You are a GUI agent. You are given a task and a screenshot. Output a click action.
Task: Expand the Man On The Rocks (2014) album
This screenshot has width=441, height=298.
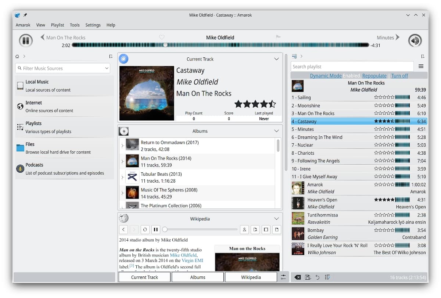coord(122,161)
